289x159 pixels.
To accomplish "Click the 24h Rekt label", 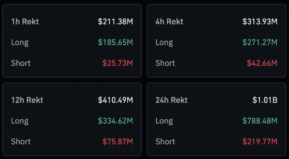I will coord(171,100).
